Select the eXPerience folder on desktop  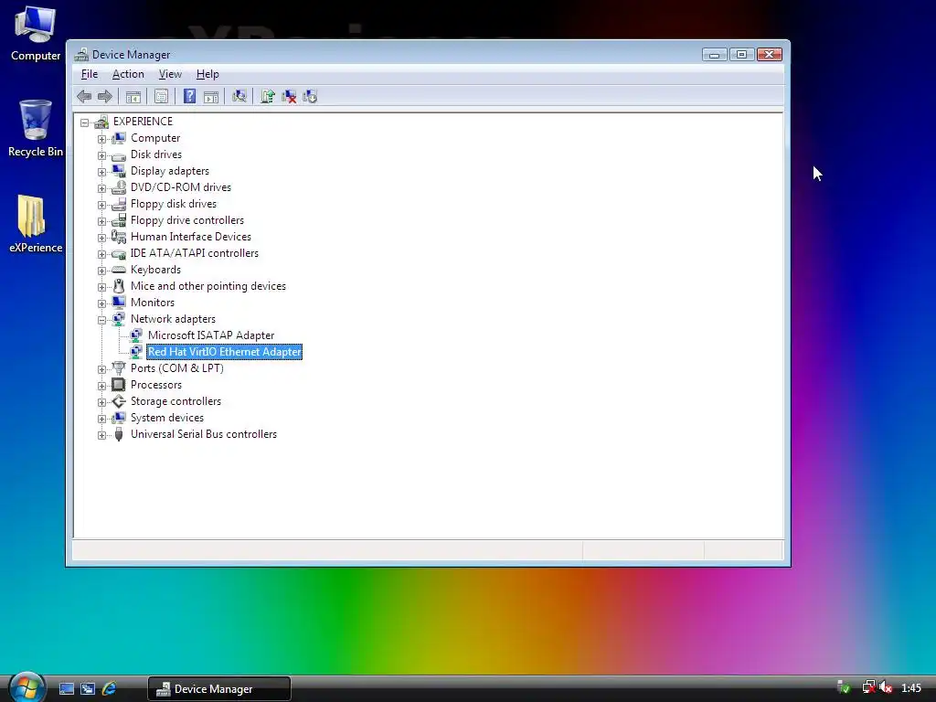[x=36, y=224]
